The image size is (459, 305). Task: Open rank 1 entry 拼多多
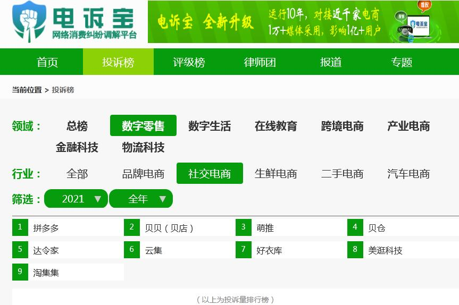pos(46,228)
